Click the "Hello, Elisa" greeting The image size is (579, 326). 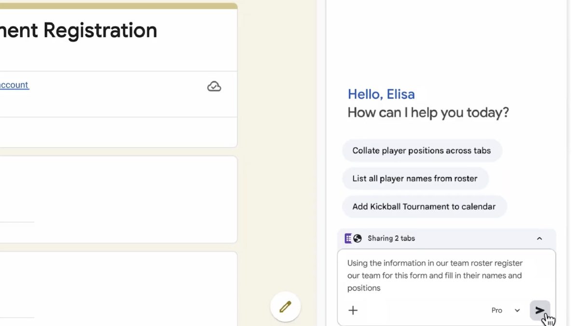click(381, 94)
